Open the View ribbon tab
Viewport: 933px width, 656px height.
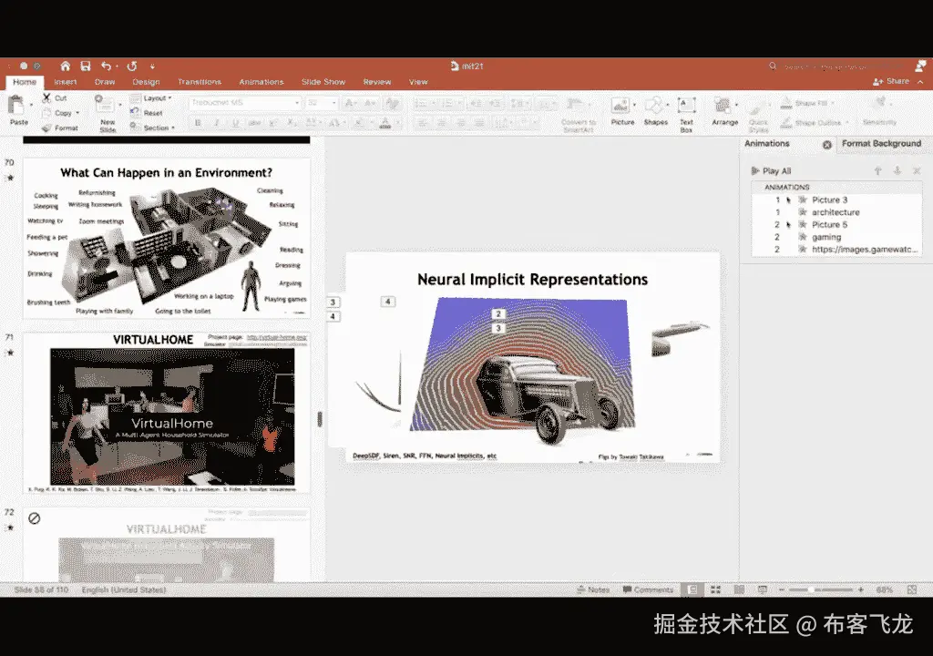click(418, 82)
